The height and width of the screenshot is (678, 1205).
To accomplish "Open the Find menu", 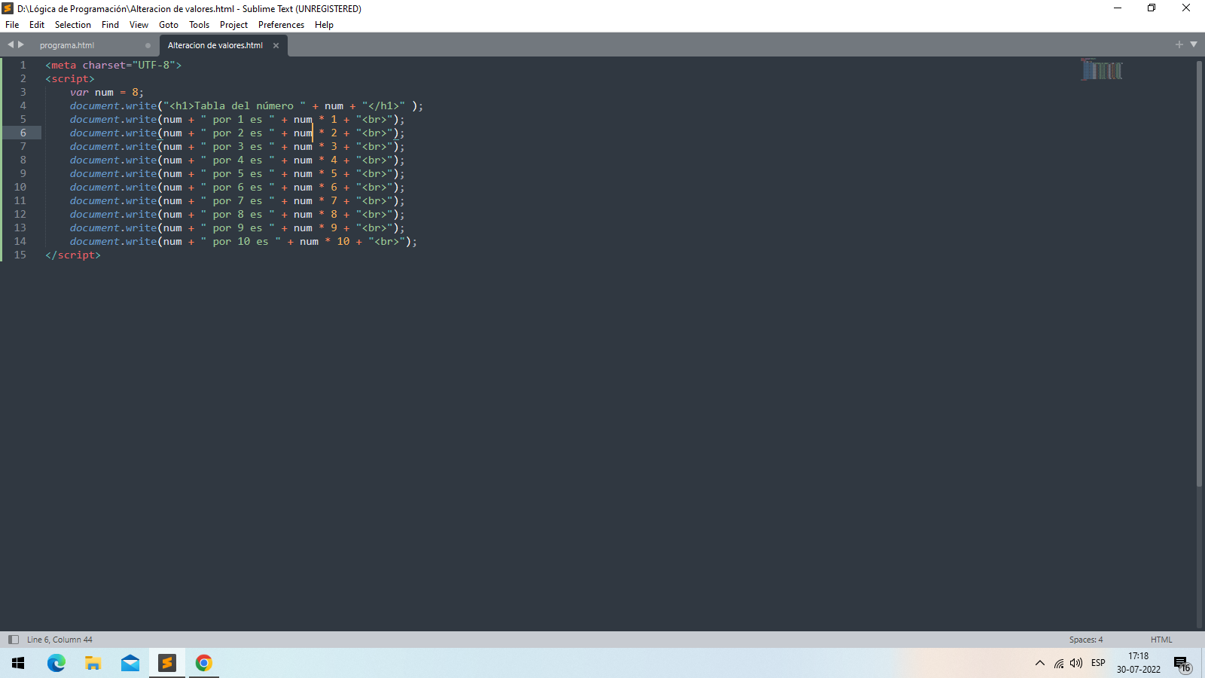I will click(x=110, y=25).
